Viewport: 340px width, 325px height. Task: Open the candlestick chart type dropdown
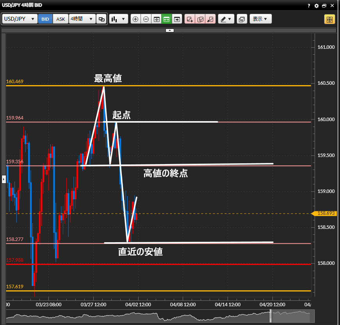pyautogui.click(x=119, y=19)
